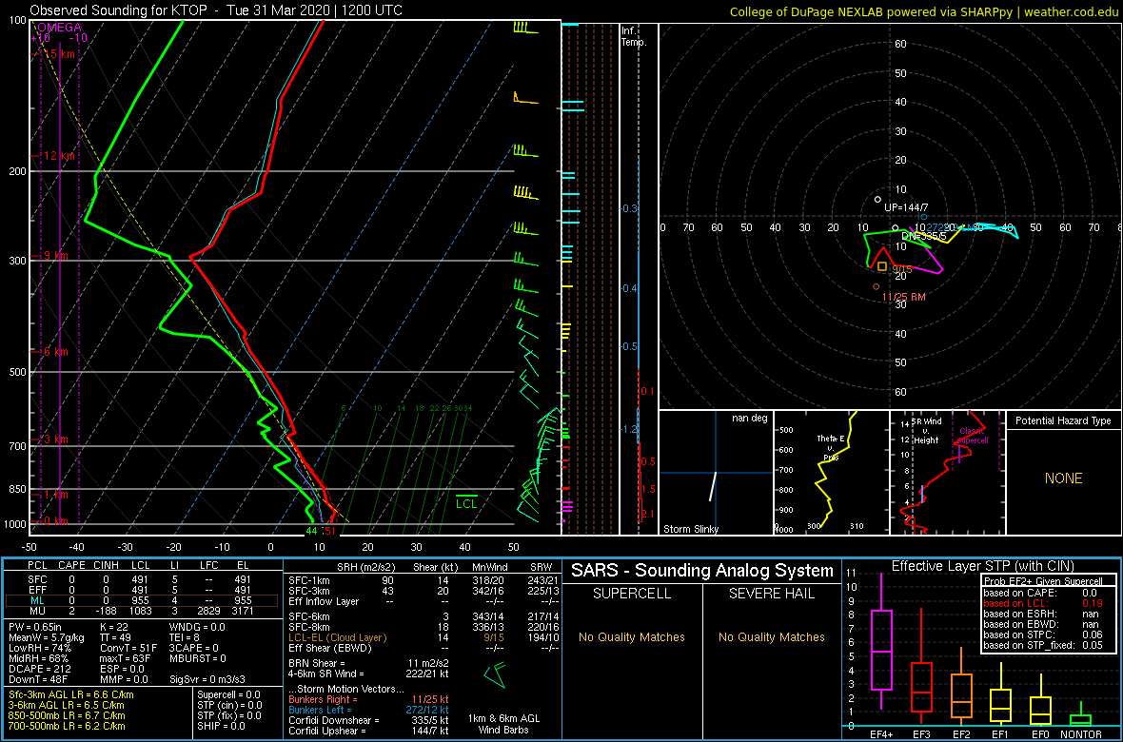Click the red 'Bunkers Right =' label
The width and height of the screenshot is (1123, 742).
(324, 699)
